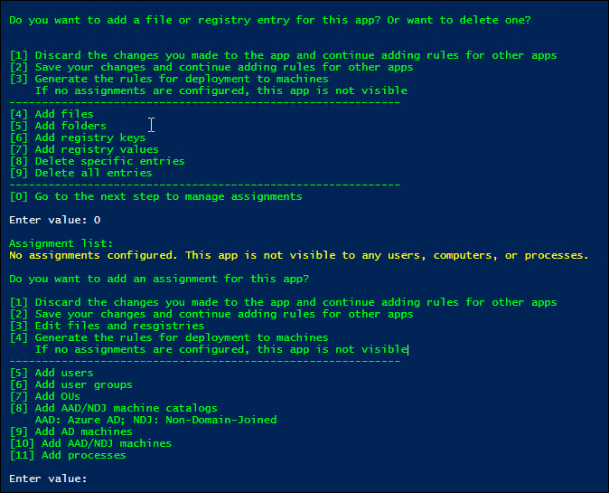This screenshot has width=609, height=493.
Task: Click "[8] Delete specific entries" option
Action: point(97,162)
